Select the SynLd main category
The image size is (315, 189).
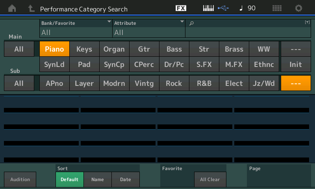coord(54,65)
